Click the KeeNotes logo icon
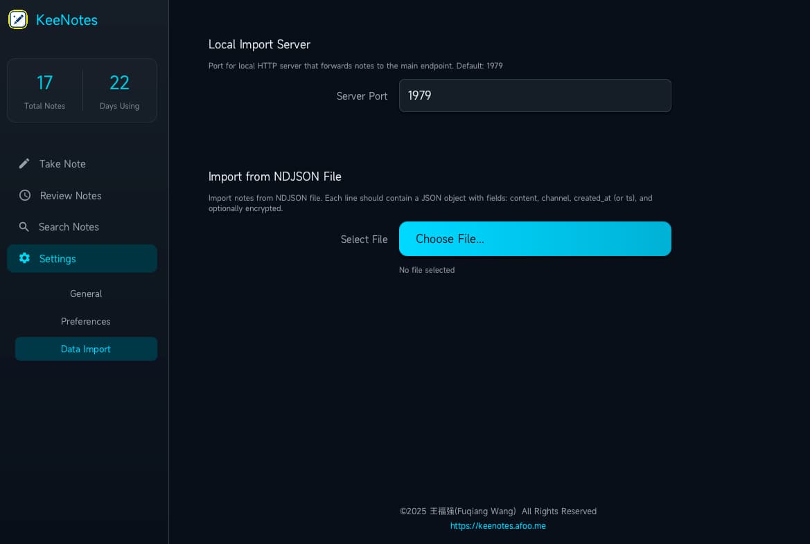810x544 pixels. tap(18, 19)
